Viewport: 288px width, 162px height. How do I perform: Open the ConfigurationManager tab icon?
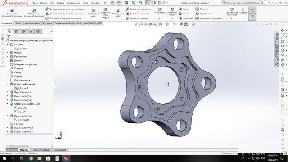click(24, 31)
